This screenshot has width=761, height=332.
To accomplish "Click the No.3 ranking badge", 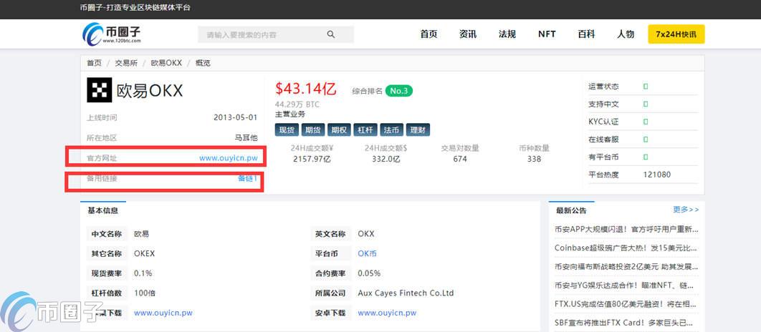I will 399,91.
